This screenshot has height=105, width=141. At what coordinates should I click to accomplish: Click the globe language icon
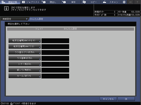[x=124, y=2]
